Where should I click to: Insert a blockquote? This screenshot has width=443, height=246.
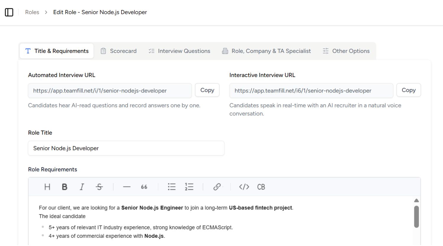coord(144,187)
